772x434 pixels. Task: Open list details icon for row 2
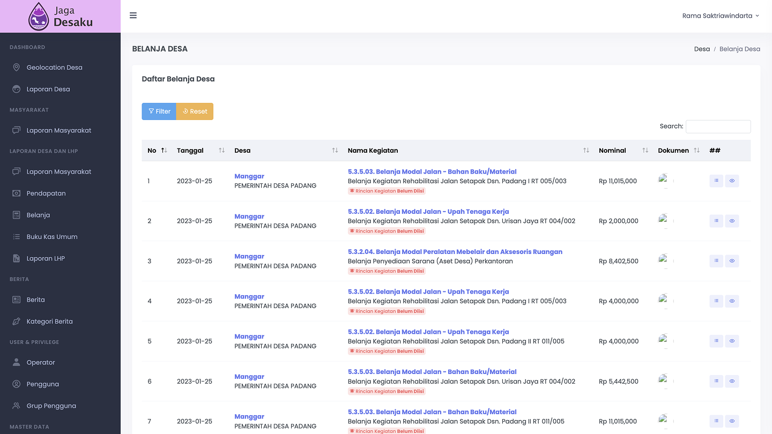click(716, 221)
